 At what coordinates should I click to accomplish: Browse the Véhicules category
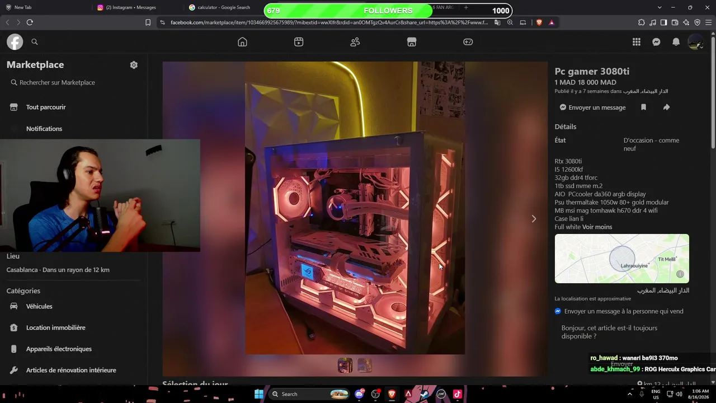point(39,306)
